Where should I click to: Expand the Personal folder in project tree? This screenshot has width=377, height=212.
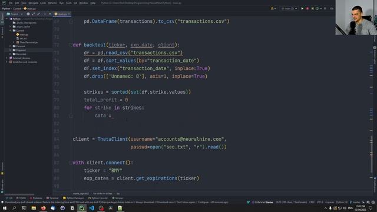pyautogui.click(x=10, y=46)
